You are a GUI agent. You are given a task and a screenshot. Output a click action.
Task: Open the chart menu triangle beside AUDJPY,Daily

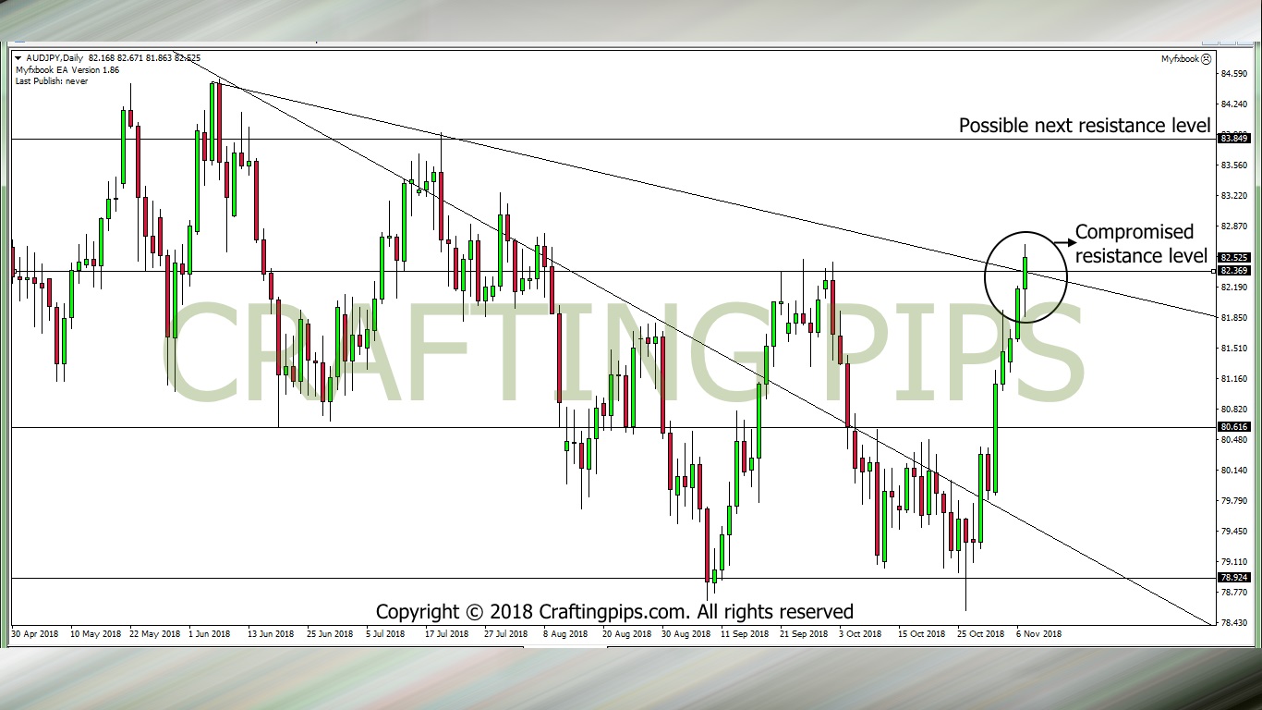(18, 59)
